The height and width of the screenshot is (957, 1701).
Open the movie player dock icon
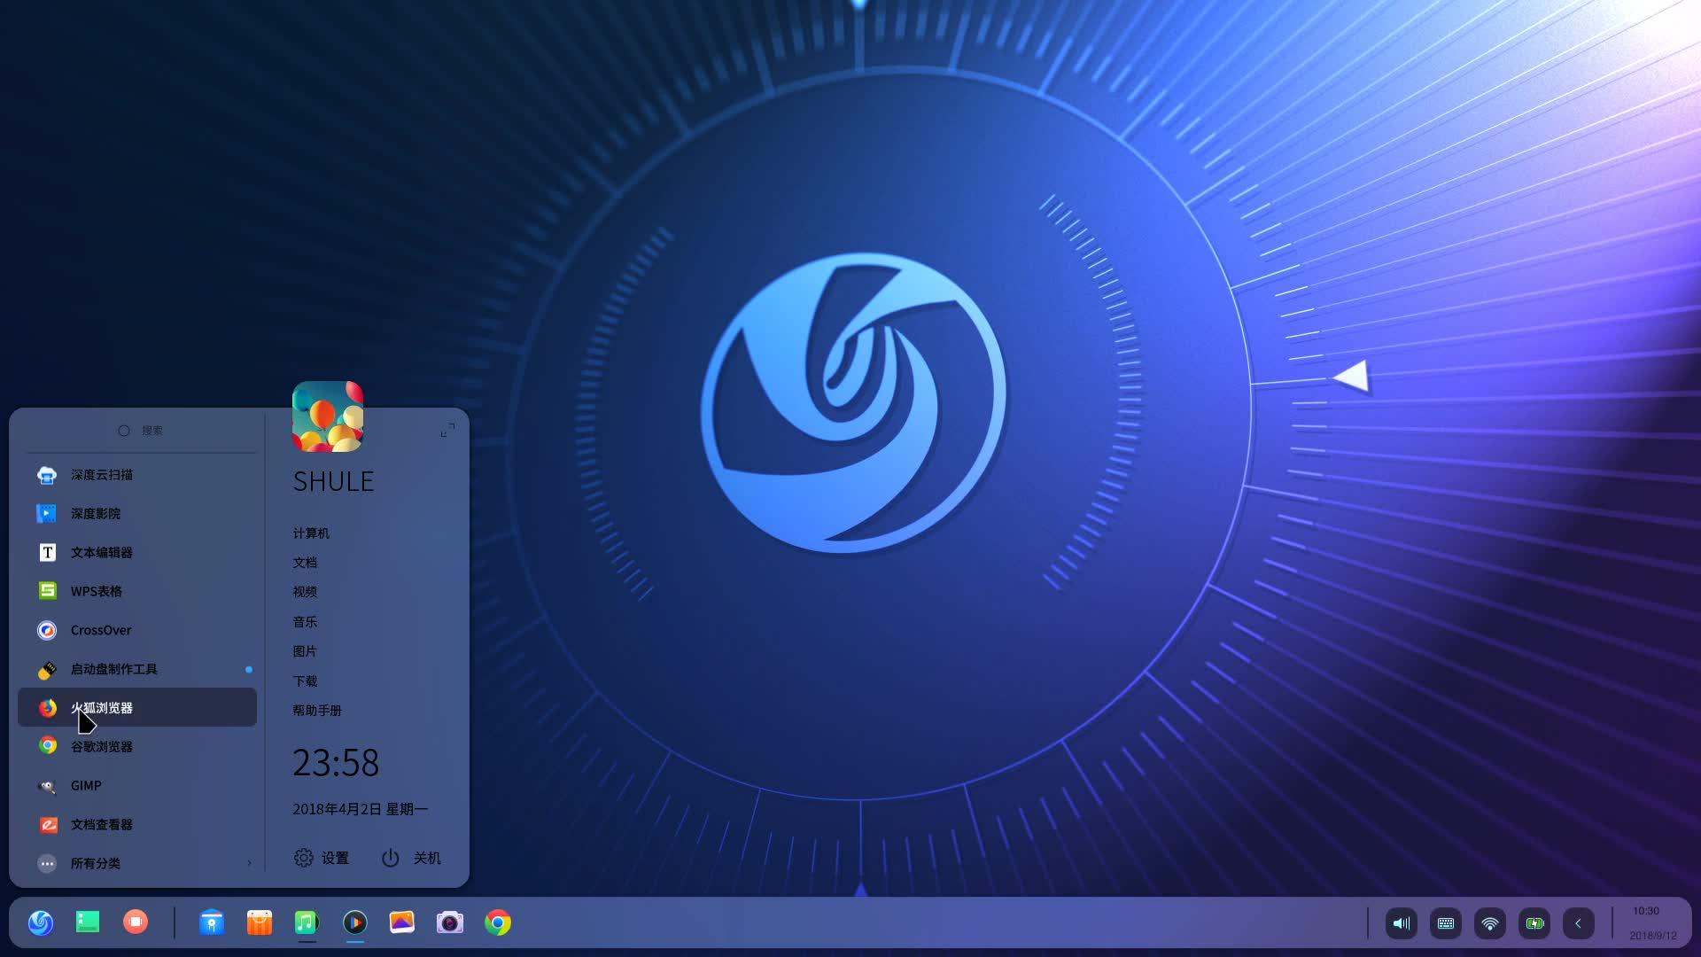(354, 922)
